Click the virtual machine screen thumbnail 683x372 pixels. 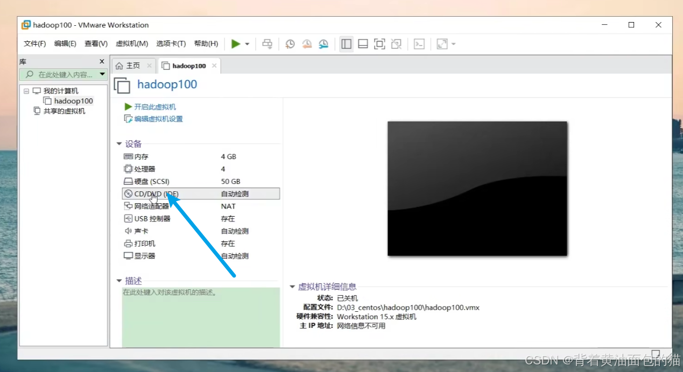[x=477, y=189]
